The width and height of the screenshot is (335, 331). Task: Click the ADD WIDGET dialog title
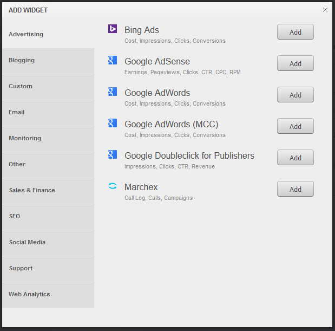(28, 10)
